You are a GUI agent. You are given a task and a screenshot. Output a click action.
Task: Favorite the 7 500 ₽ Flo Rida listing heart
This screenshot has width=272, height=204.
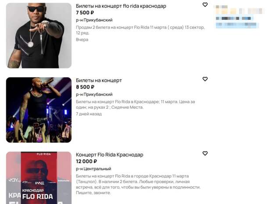click(x=205, y=5)
